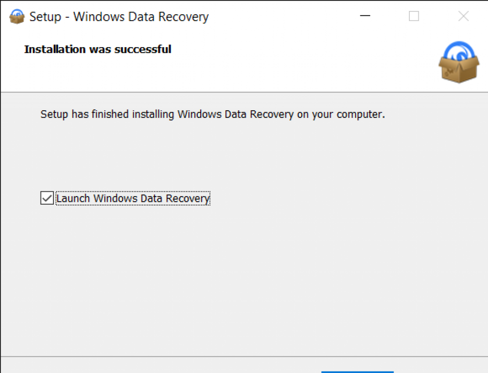Click the partially visible blue button at bottom
Image resolution: width=488 pixels, height=373 pixels.
pyautogui.click(x=357, y=372)
